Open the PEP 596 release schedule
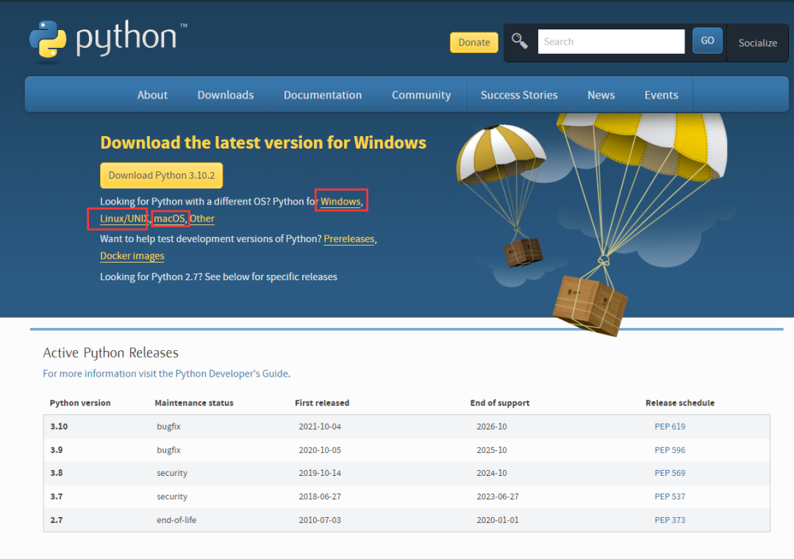Viewport: 794px width, 559px height. tap(670, 449)
